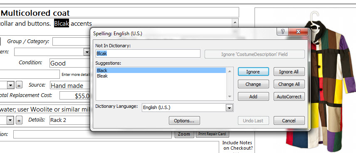Viewport: 356px width, 153px height.
Task: Click the Ignore button
Action: pos(253,72)
